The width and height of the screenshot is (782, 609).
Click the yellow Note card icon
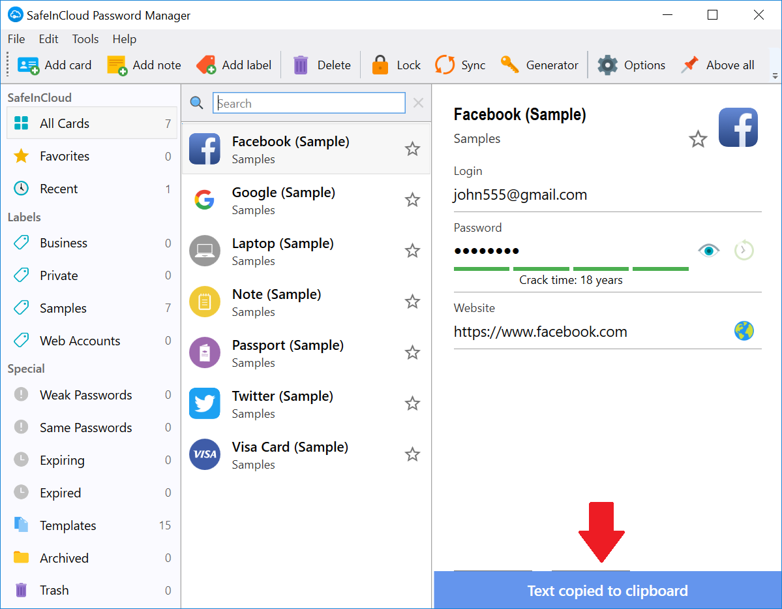205,302
